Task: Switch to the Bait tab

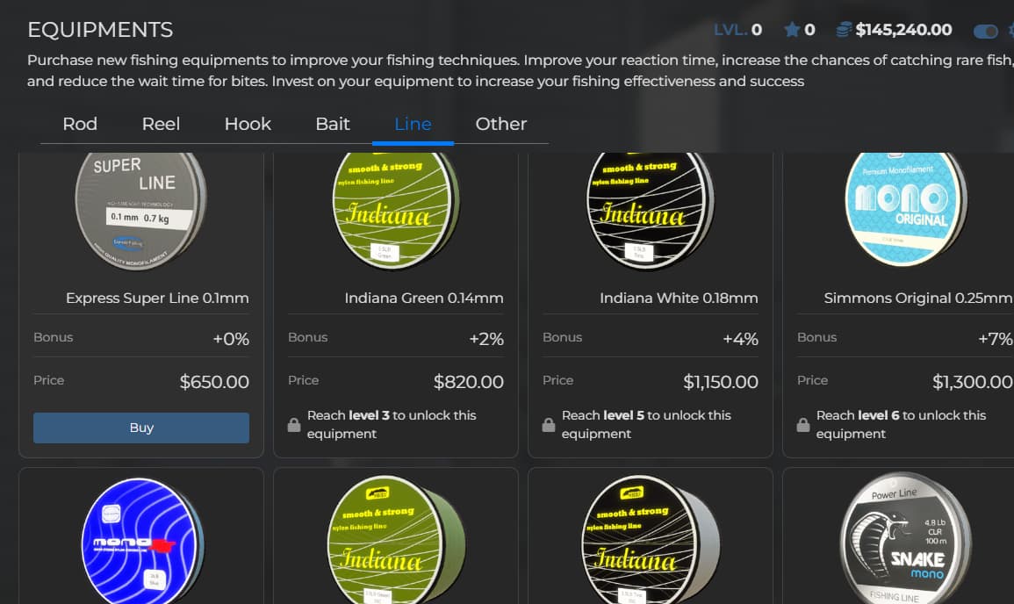Action: 333,124
